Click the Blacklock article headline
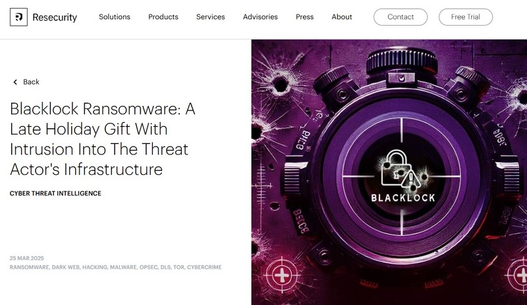This screenshot has width=527, height=305. (x=103, y=139)
